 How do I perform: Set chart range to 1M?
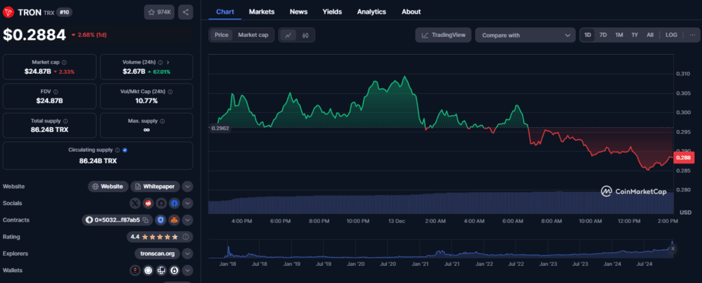coord(619,35)
